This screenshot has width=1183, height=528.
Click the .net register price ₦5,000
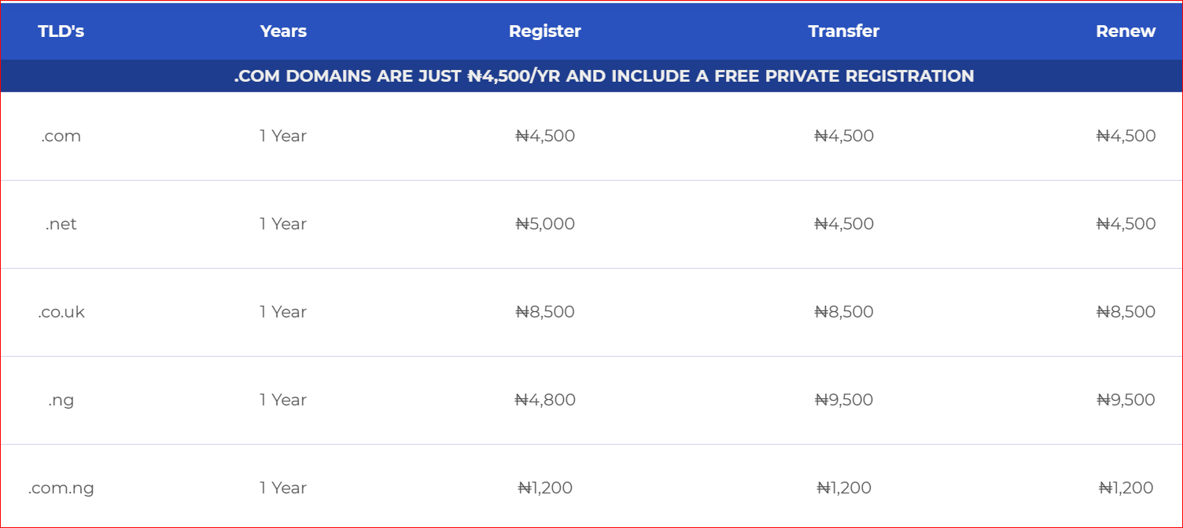544,224
